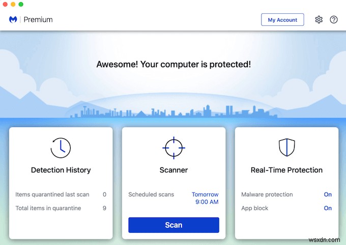This screenshot has width=346, height=245.
Task: Click the Real-Time Protection shield icon
Action: (286, 147)
